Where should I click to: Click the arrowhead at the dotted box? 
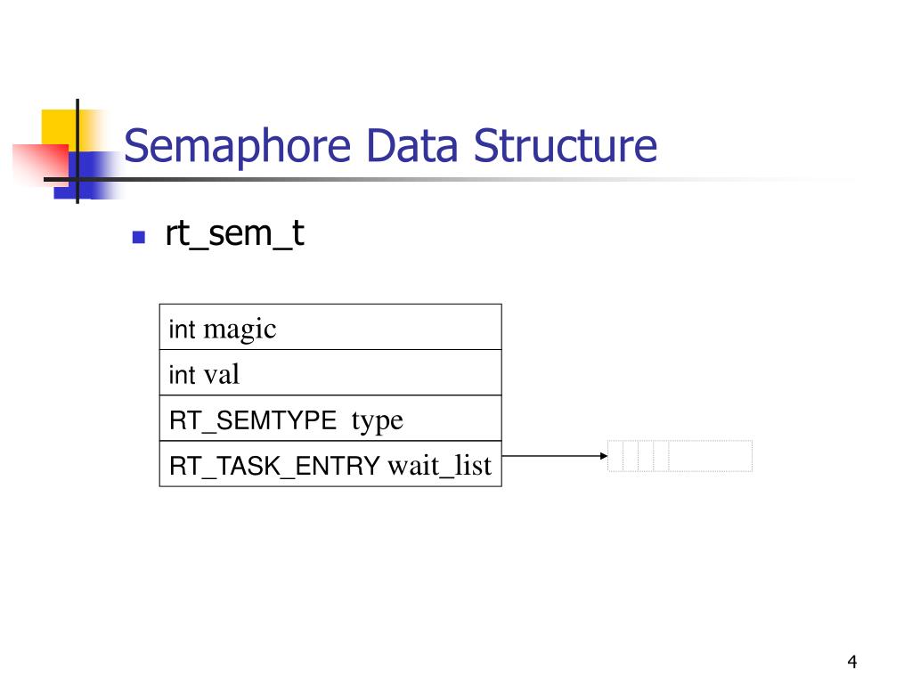point(605,456)
